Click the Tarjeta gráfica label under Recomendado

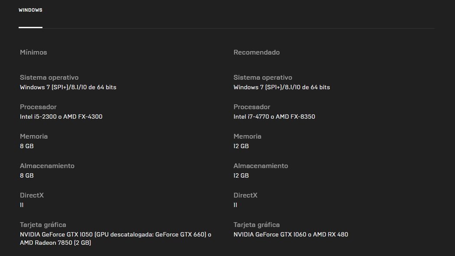pos(257,225)
